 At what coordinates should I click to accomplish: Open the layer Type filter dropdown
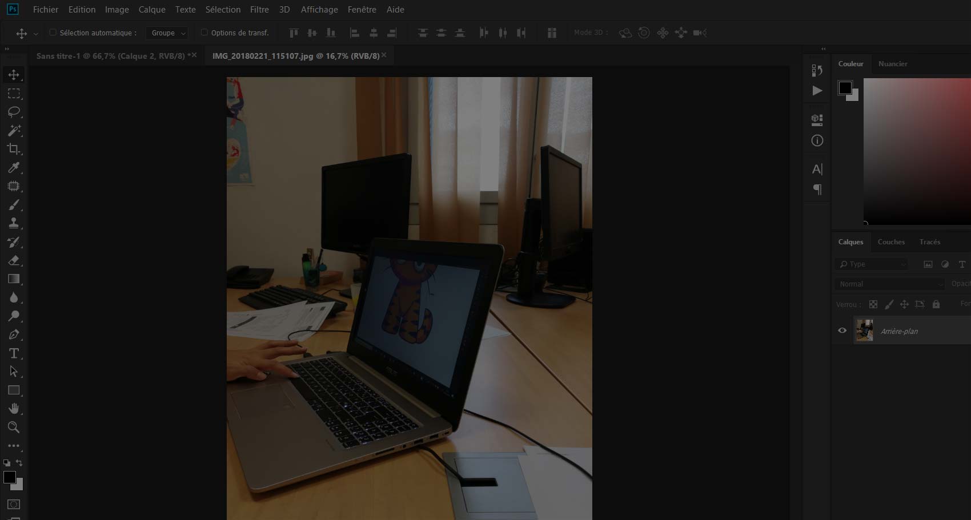tap(871, 264)
